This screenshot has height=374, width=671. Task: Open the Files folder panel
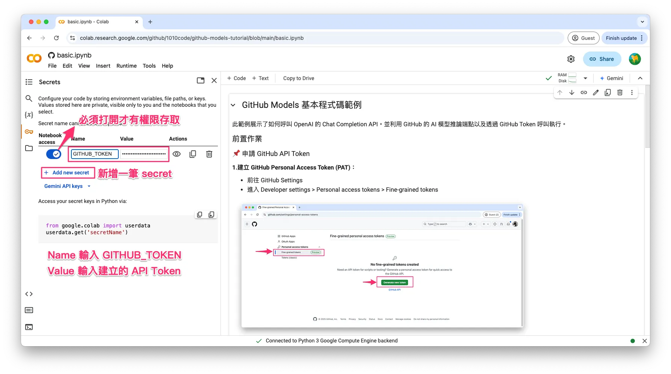tap(29, 148)
